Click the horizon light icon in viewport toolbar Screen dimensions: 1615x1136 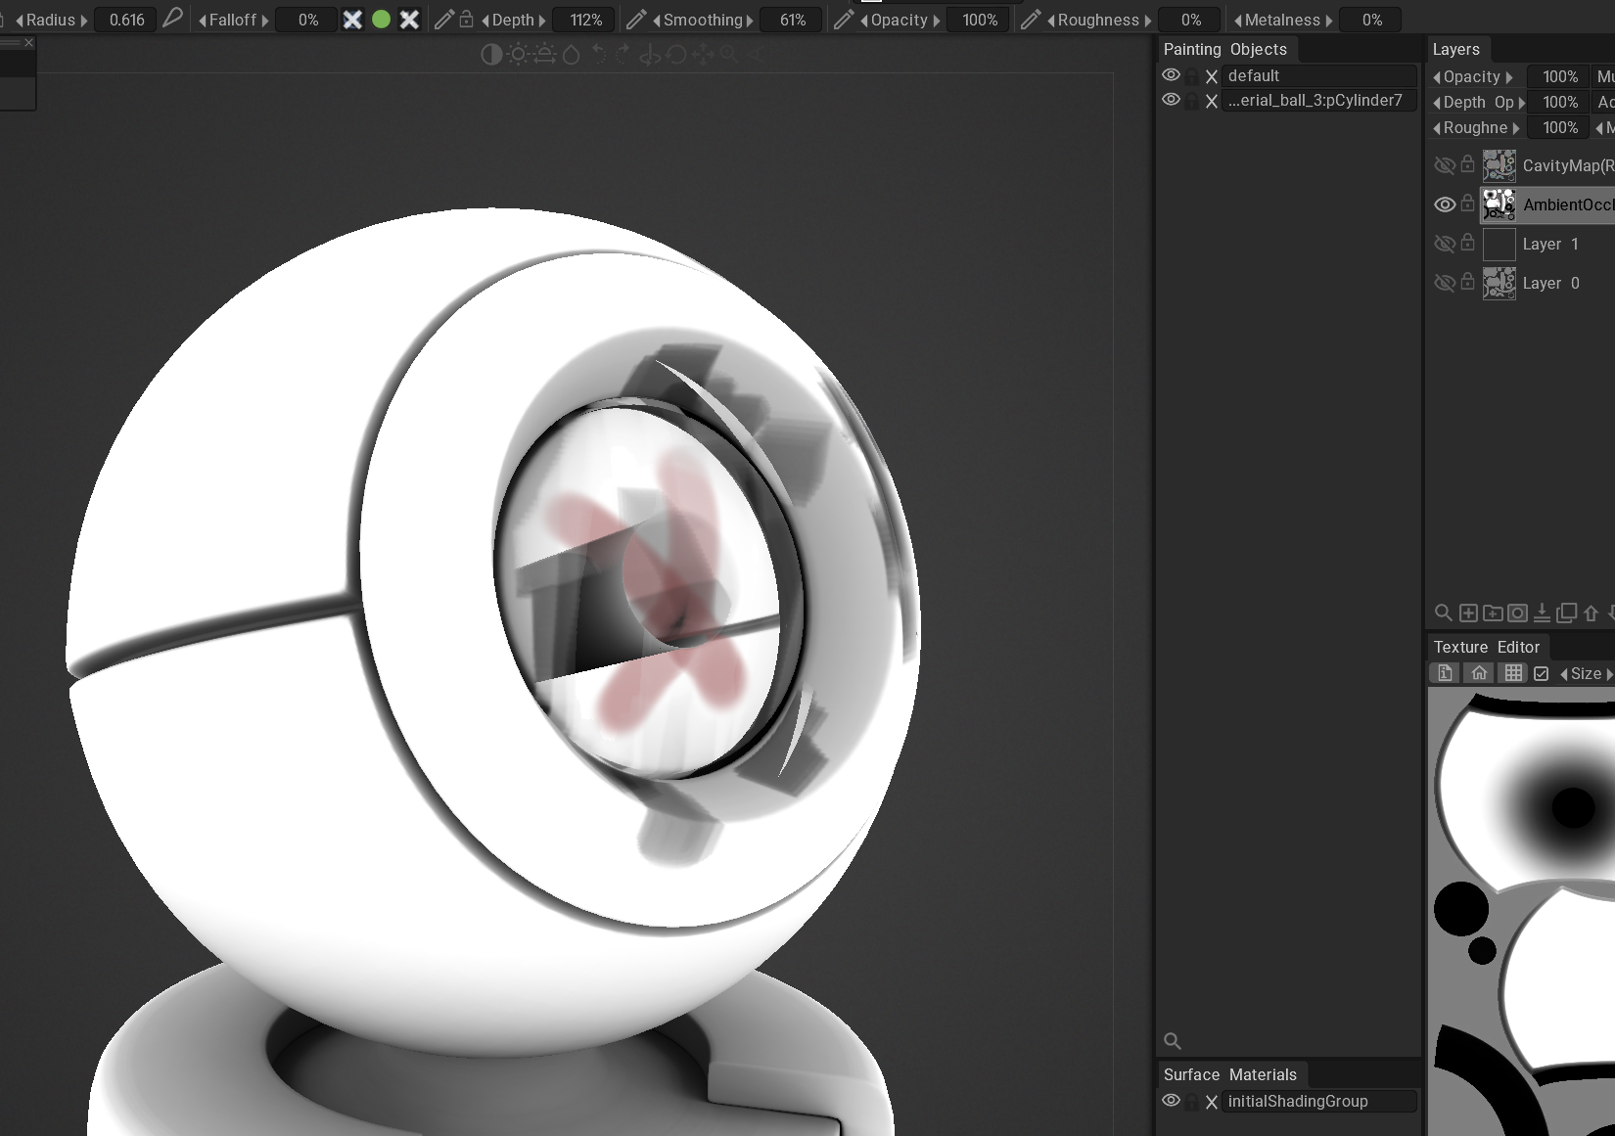click(545, 55)
